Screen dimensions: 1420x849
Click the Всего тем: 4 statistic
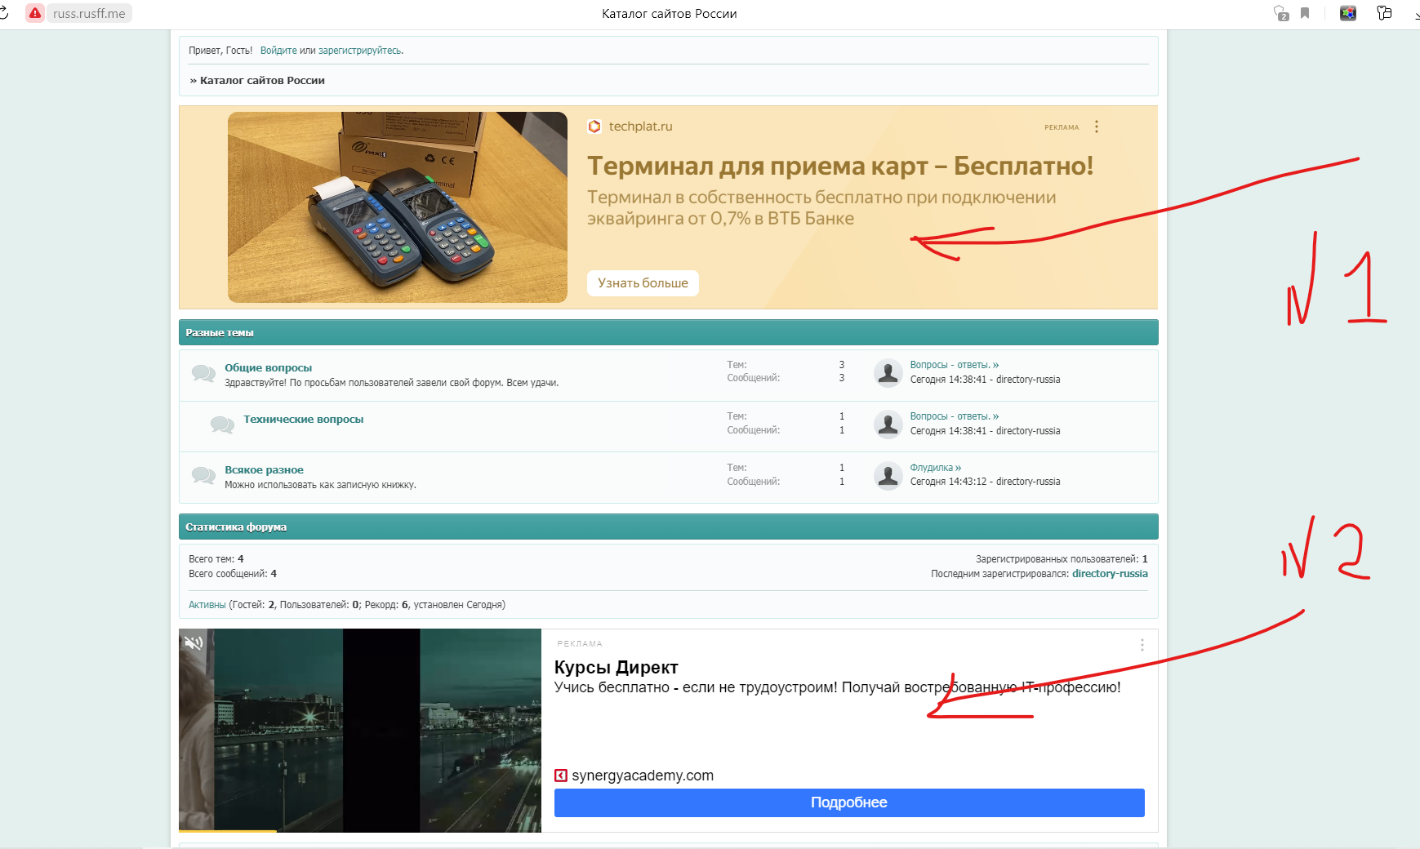coord(216,559)
